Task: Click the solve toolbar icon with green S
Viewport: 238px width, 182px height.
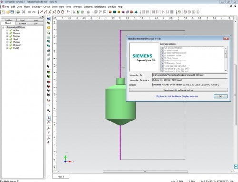Action: (78, 12)
